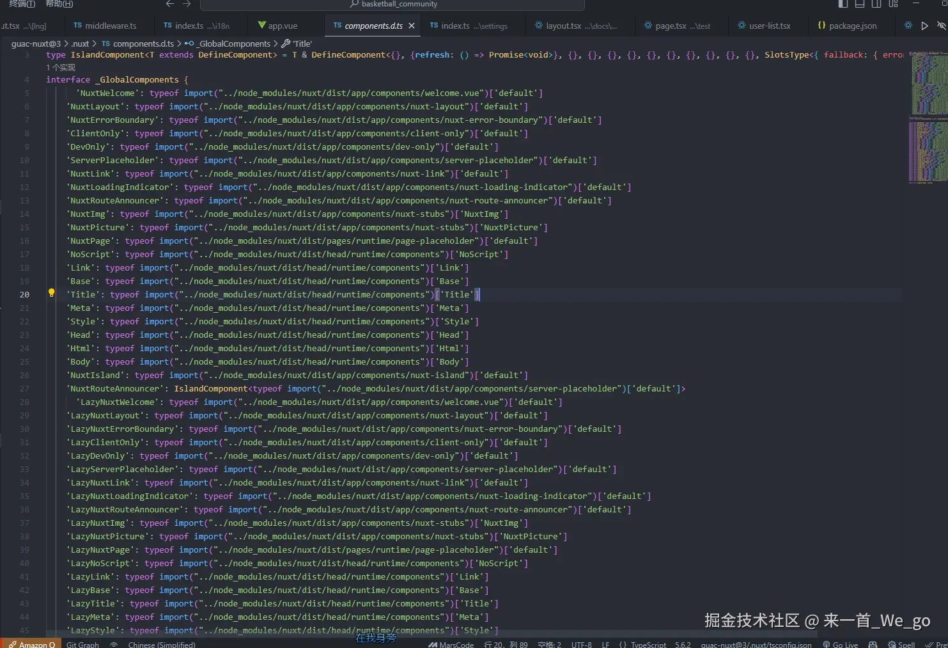The width and height of the screenshot is (948, 648).
Task: Toggle the secondary sidebar layout icon
Action: coord(876,4)
